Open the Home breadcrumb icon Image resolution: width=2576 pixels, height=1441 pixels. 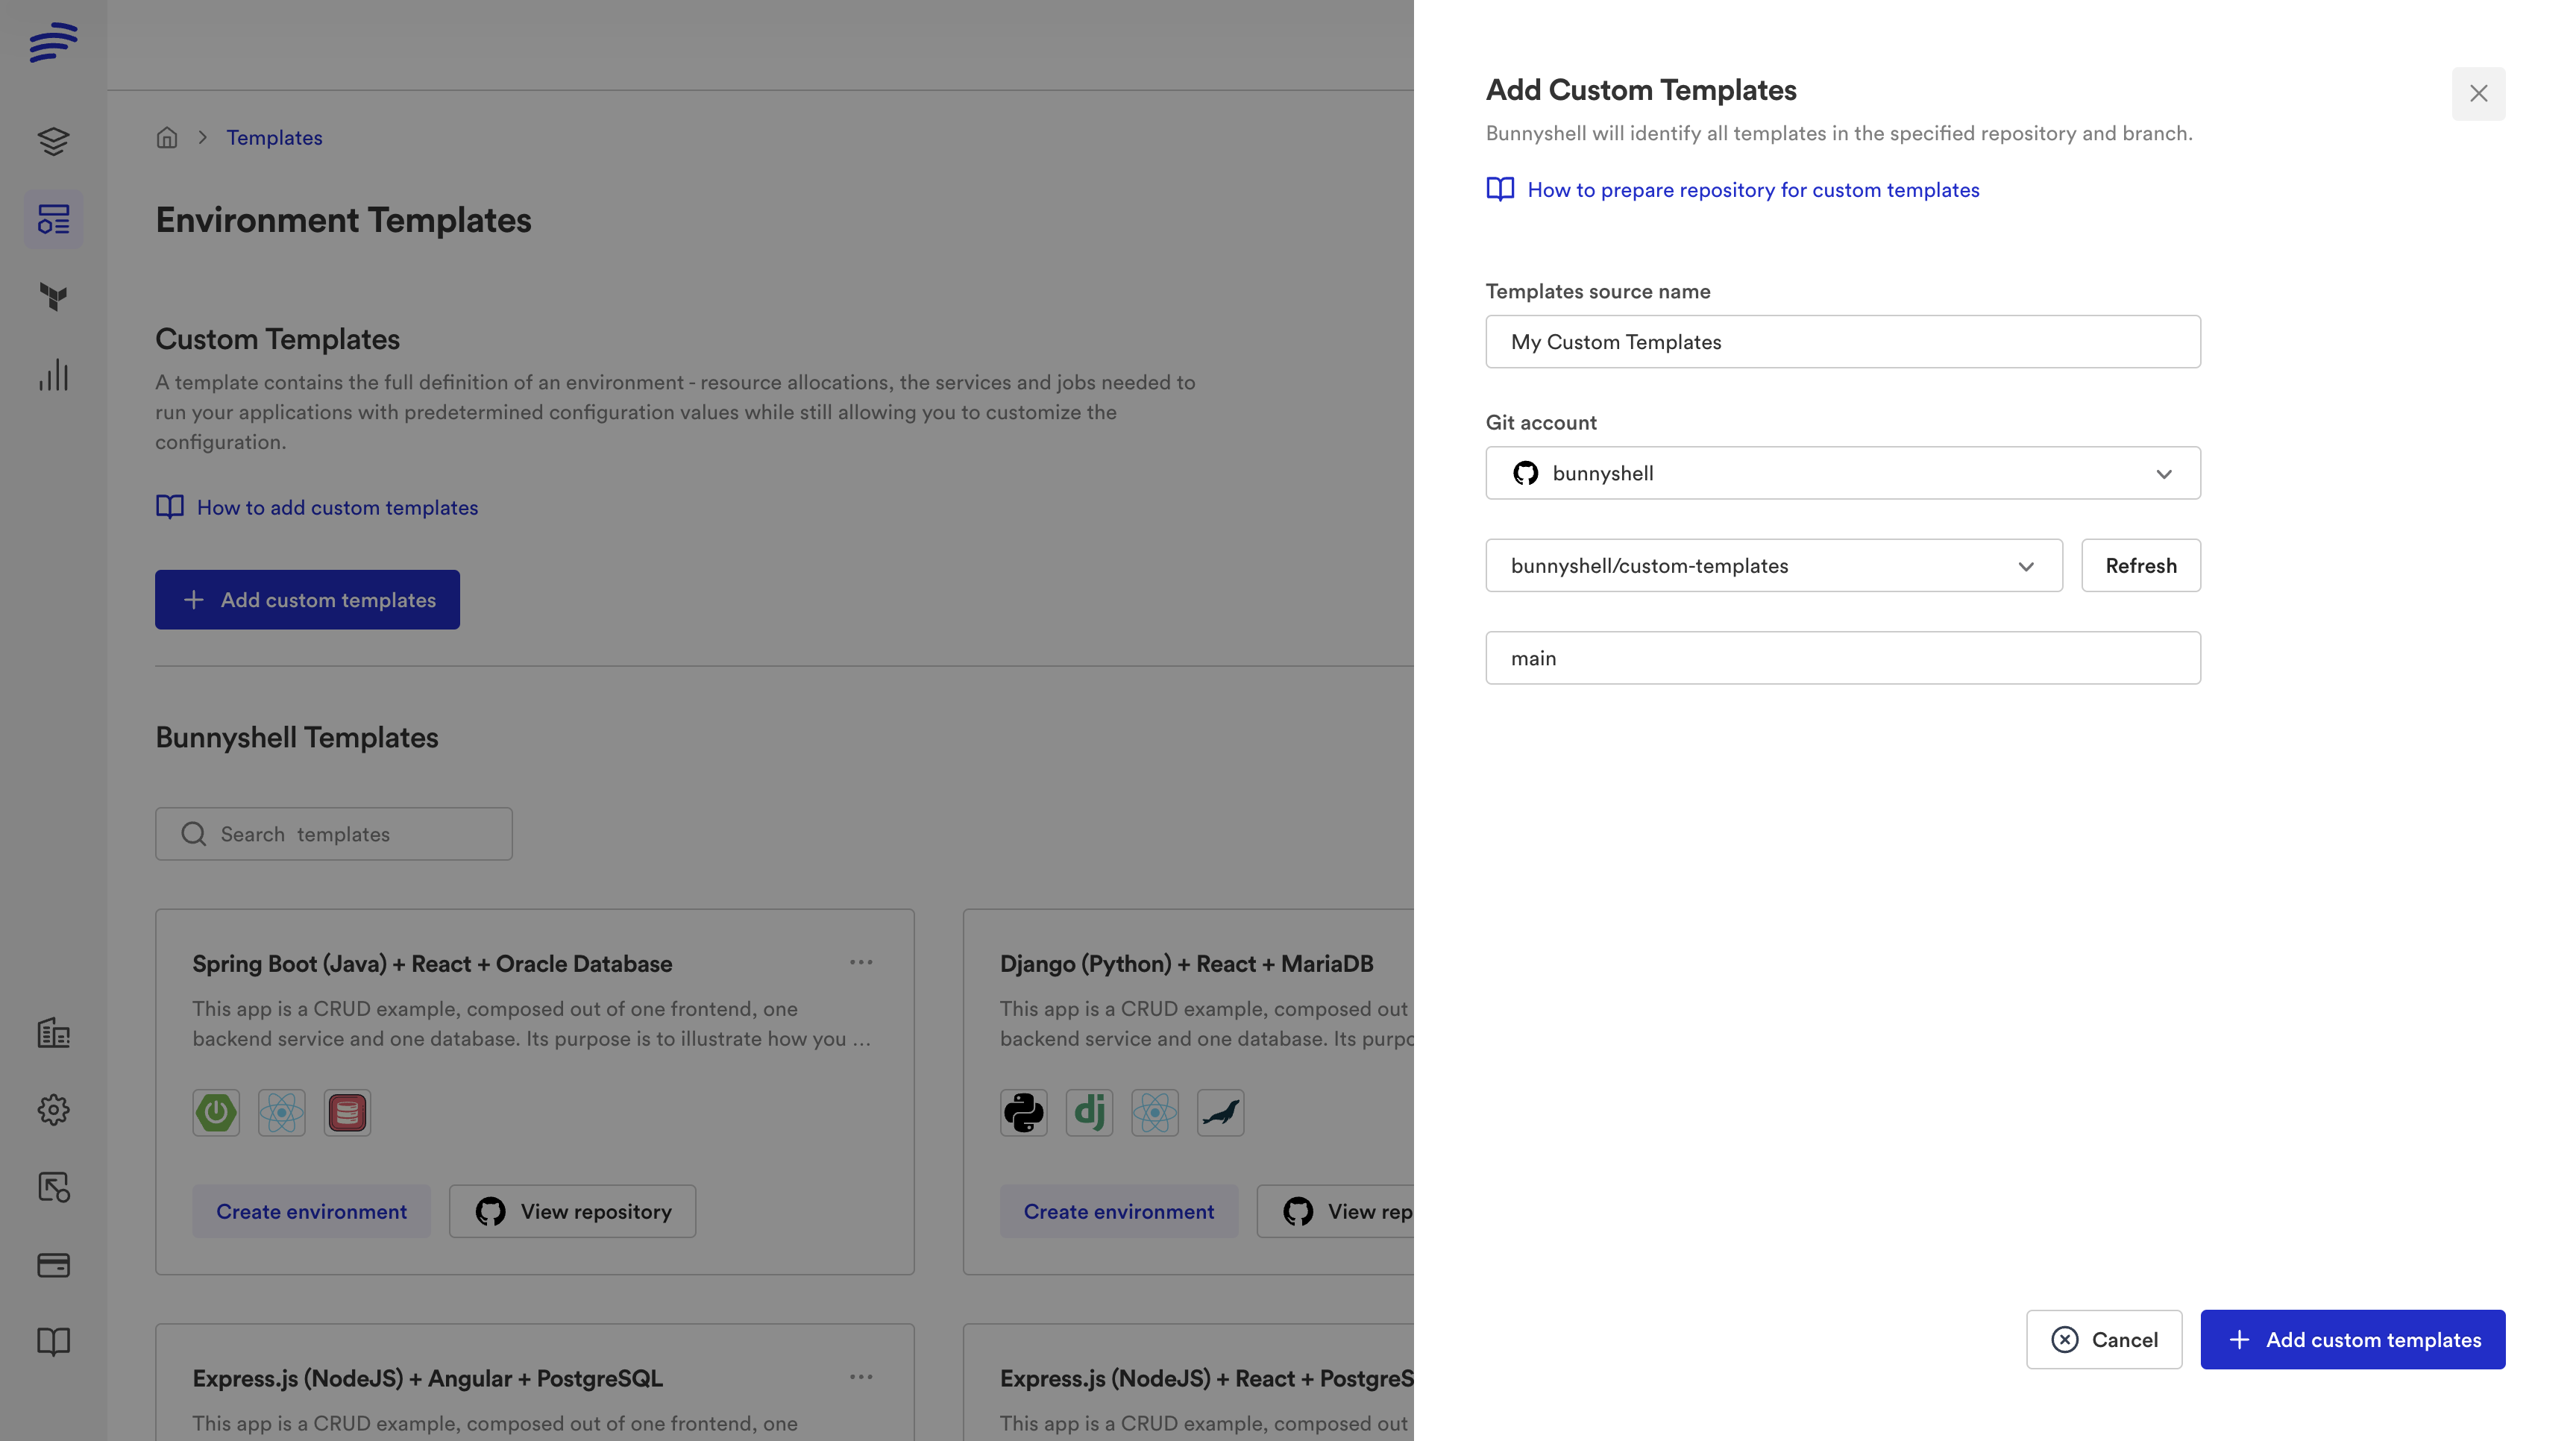coord(167,137)
